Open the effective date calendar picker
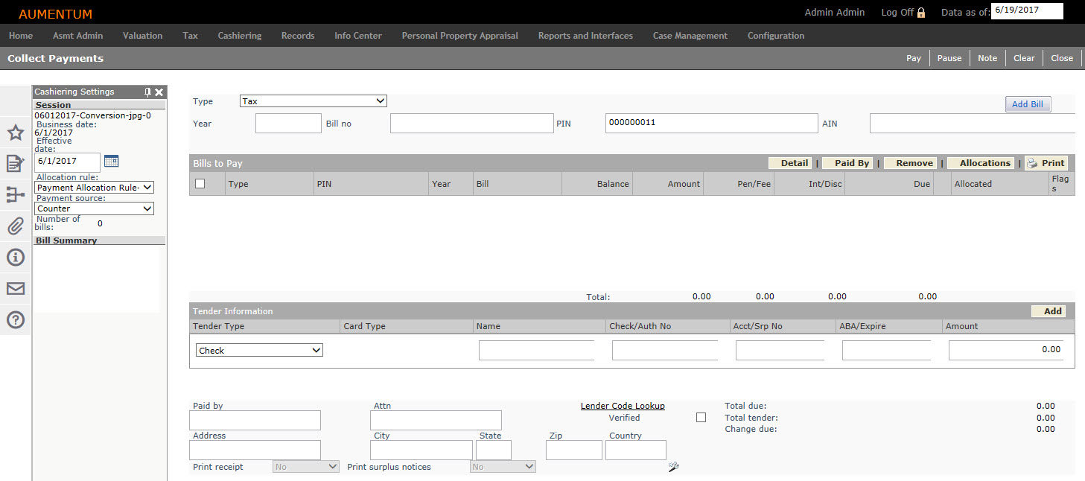This screenshot has height=481, width=1085. coord(112,161)
